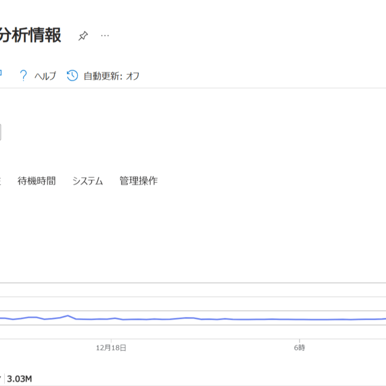Open the cut-off box at left edge
This screenshot has width=386, height=386.
0,132
